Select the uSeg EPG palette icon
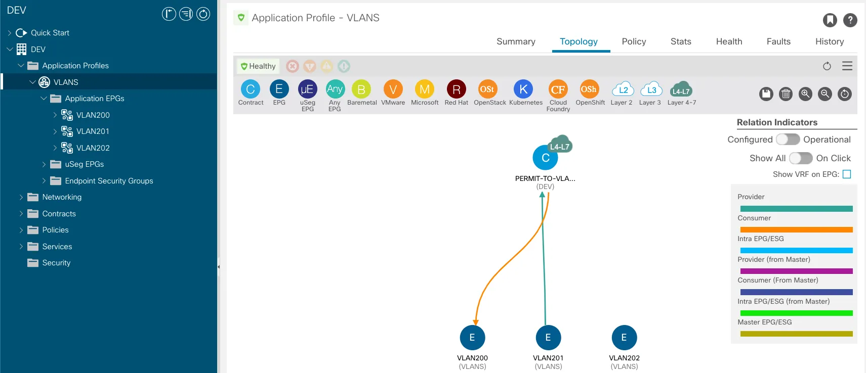The image size is (866, 373). (307, 89)
